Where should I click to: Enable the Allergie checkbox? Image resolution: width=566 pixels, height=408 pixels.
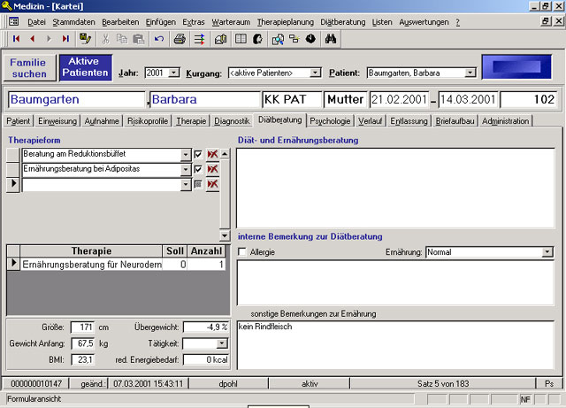[242, 252]
